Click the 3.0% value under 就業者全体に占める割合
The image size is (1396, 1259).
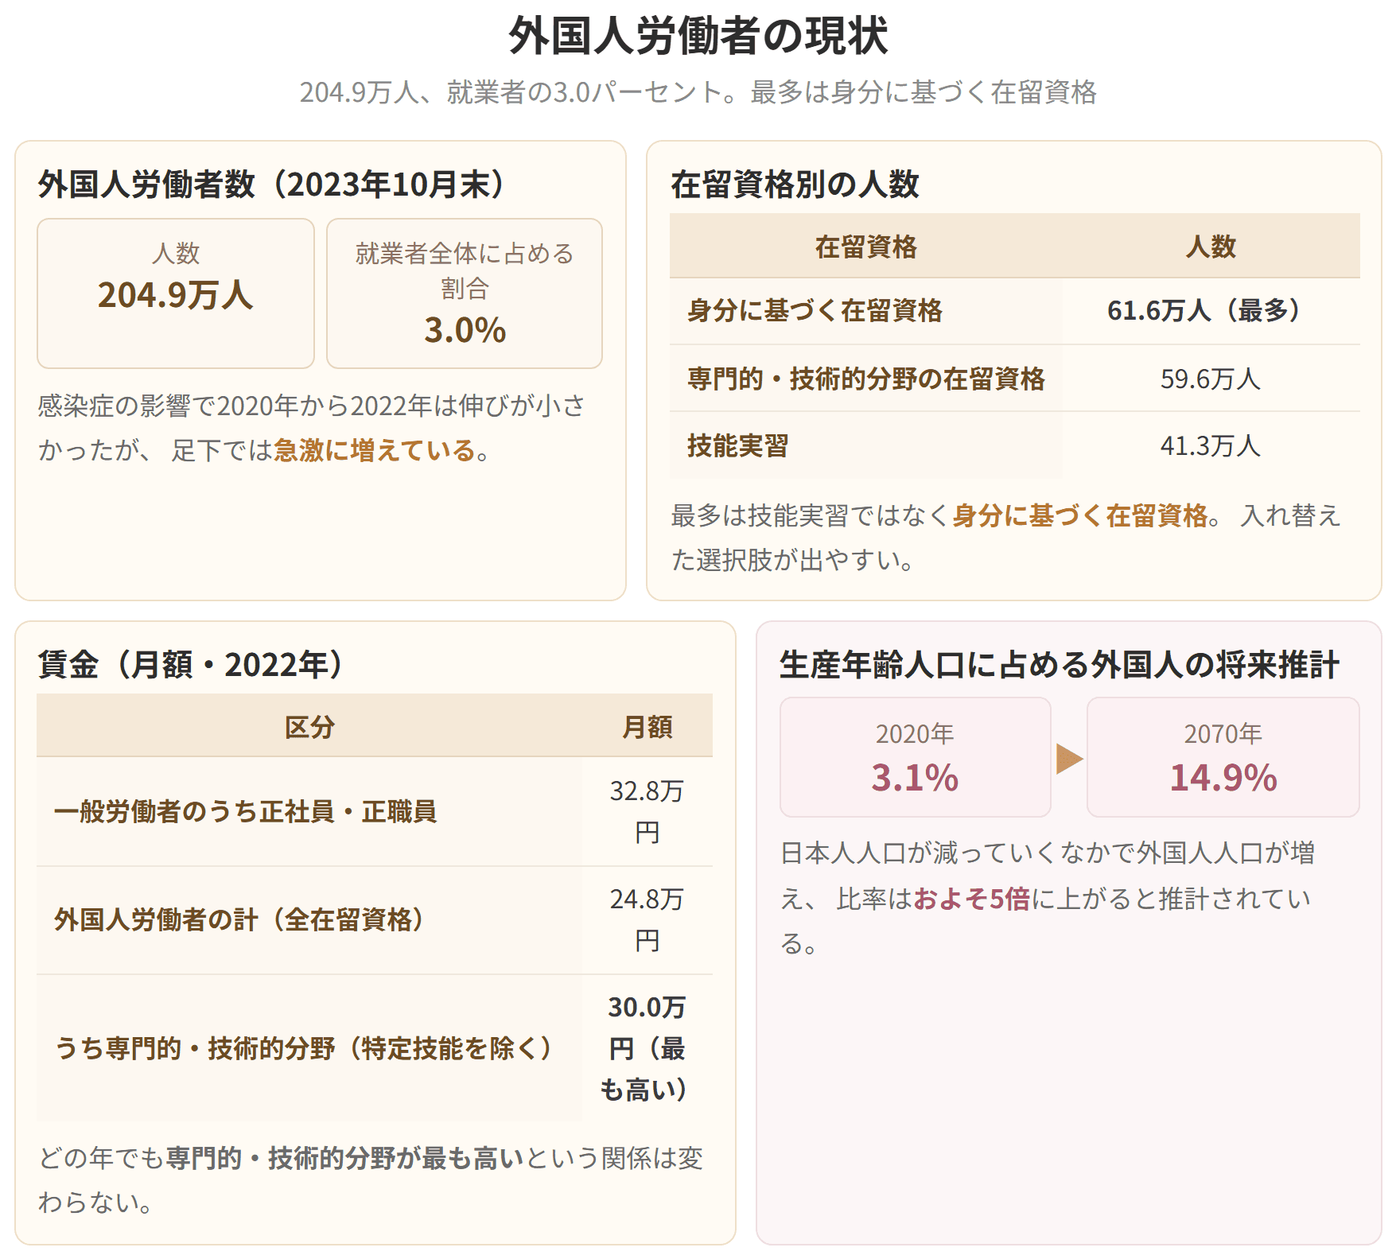[465, 330]
